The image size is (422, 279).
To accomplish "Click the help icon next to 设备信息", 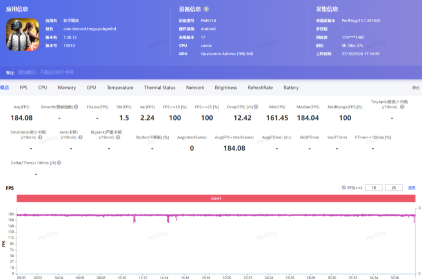I will coord(206,9).
